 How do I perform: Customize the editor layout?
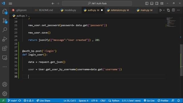(x=162, y=3)
